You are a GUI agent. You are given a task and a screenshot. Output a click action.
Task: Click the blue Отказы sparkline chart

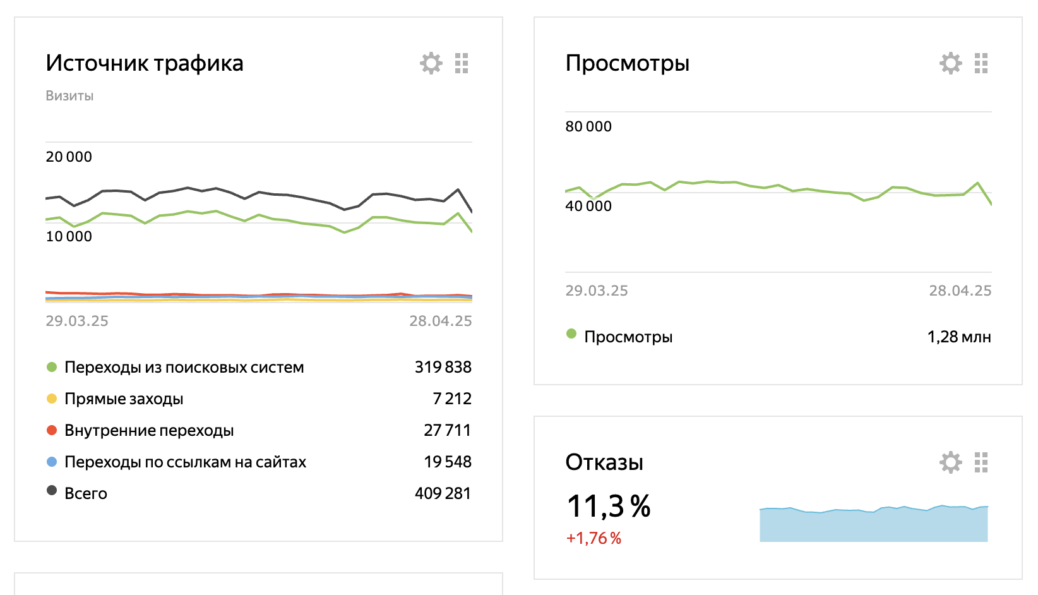click(874, 523)
